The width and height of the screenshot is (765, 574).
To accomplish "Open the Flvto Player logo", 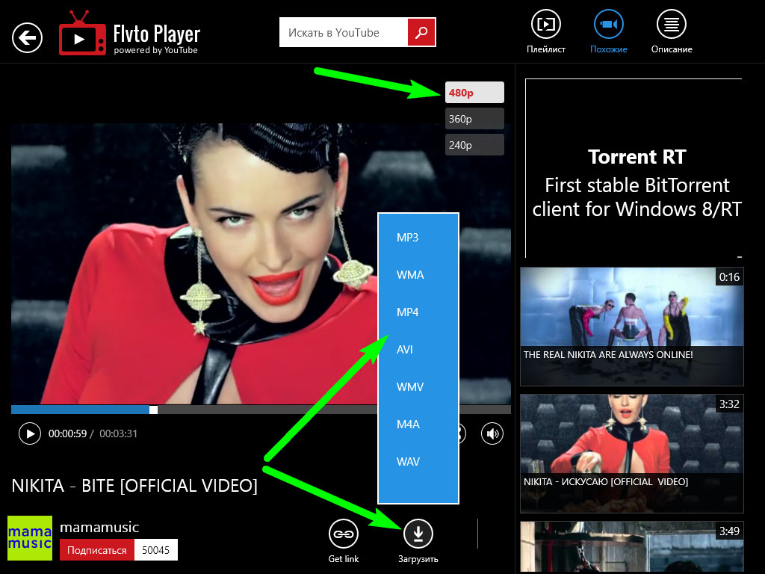I will tap(130, 33).
